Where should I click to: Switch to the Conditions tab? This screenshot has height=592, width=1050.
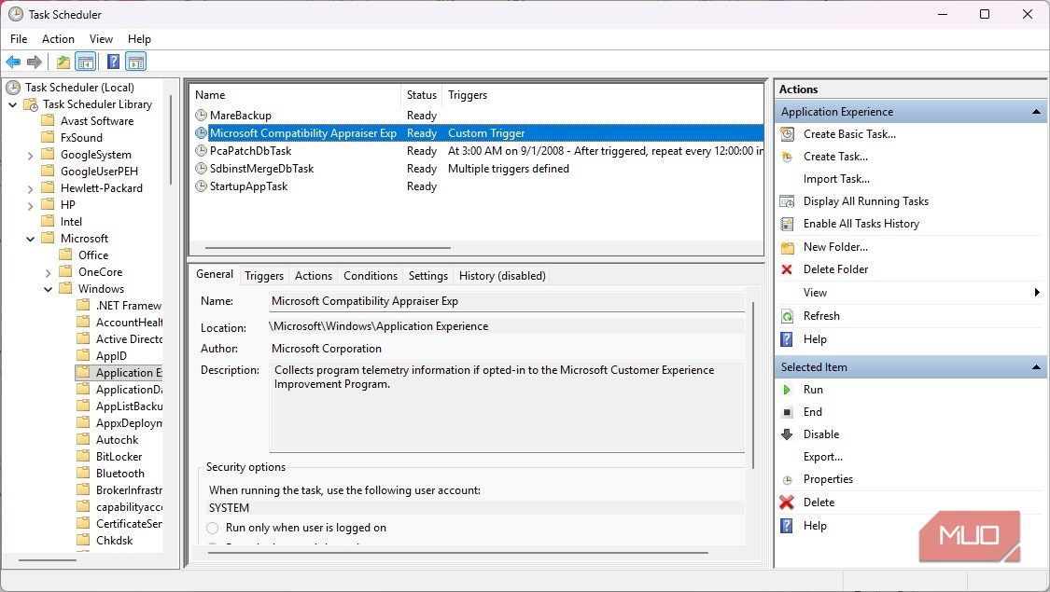pos(371,276)
